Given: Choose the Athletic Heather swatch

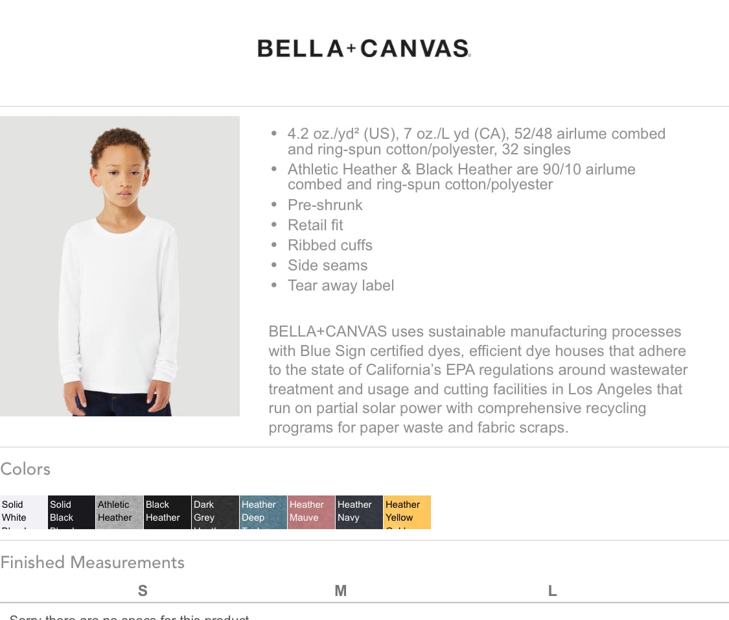Looking at the screenshot, I should 119,512.
